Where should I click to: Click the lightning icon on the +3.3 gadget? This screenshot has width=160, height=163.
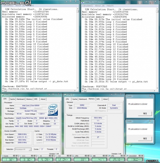[x=20, y=156]
